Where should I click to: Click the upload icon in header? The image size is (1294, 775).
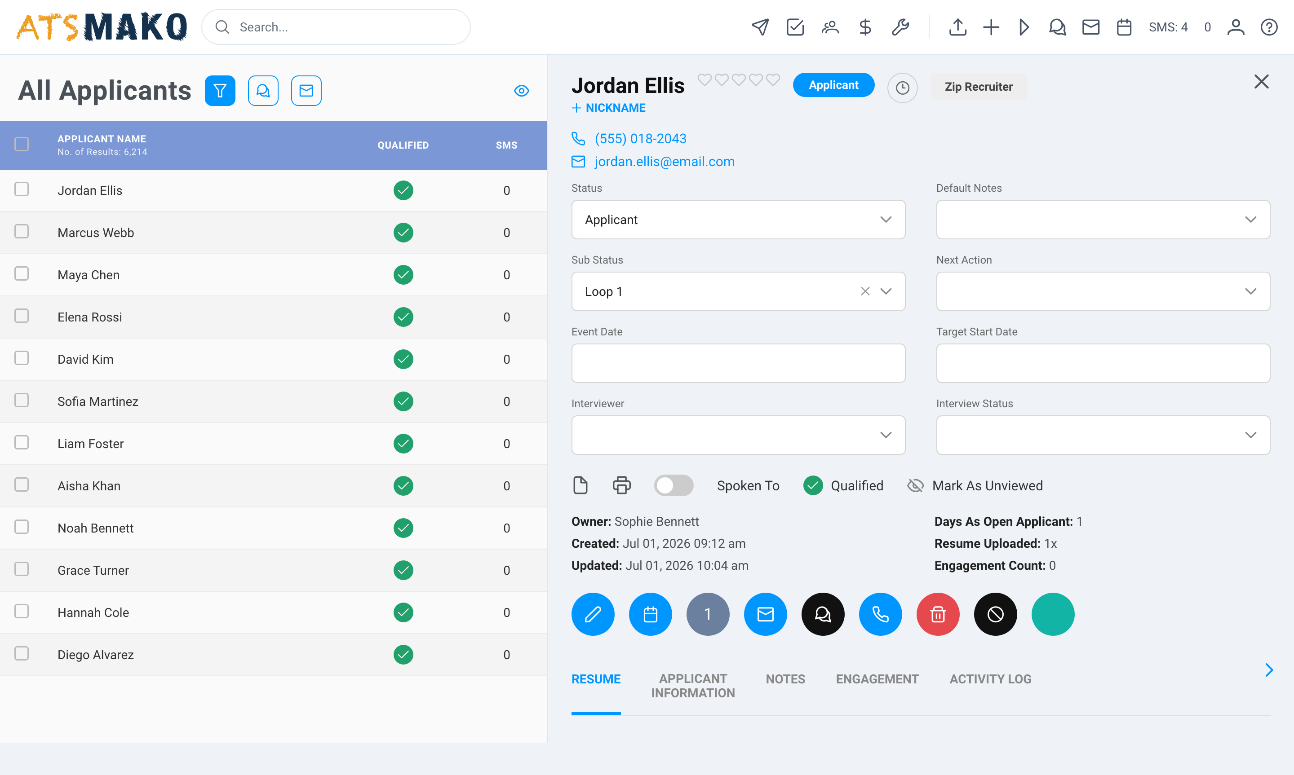coord(957,27)
